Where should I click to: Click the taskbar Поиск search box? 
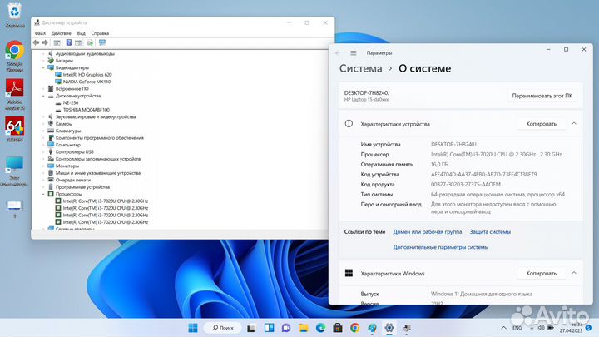click(x=223, y=328)
